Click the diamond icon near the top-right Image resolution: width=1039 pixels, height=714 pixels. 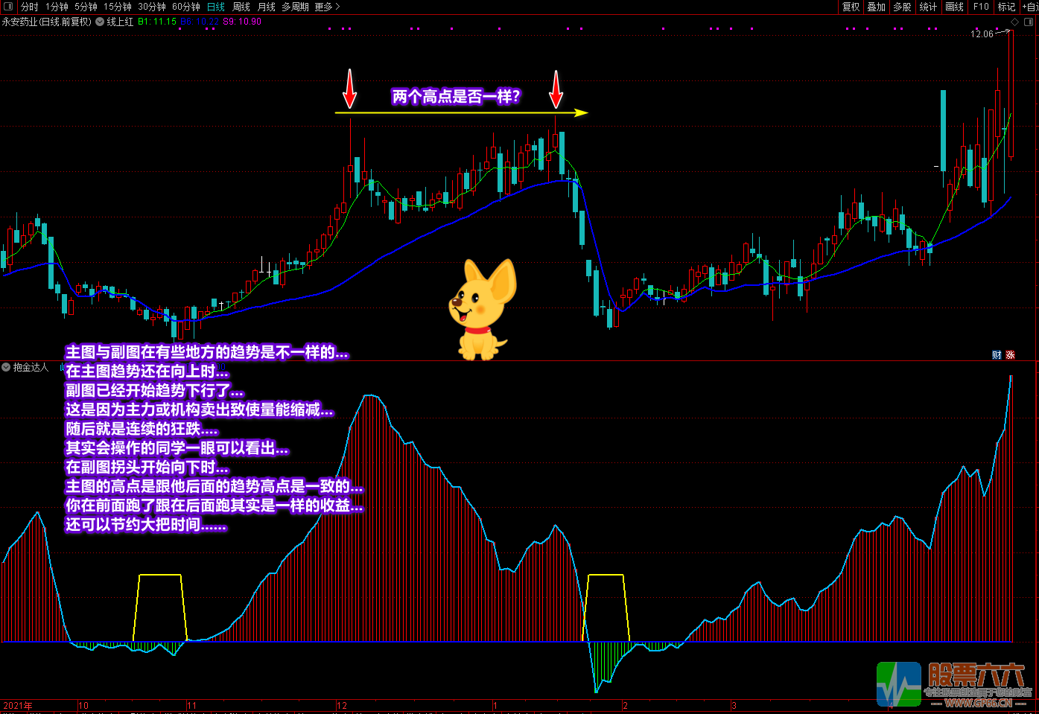coord(1014,22)
